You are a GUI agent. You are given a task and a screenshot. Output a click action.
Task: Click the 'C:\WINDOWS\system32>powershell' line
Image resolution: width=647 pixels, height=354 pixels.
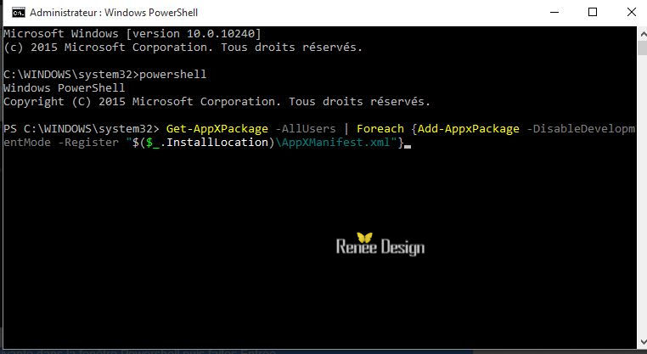(104, 74)
